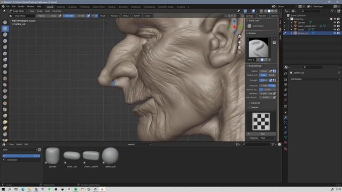The width and height of the screenshot is (342, 192).
Task: Open the Sculpt menu in viewport header
Action: pos(40,11)
